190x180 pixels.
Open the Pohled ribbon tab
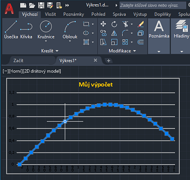[x=98, y=14]
